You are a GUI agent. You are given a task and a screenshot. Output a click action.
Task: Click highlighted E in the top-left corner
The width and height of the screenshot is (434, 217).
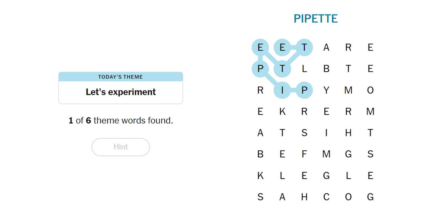point(260,47)
